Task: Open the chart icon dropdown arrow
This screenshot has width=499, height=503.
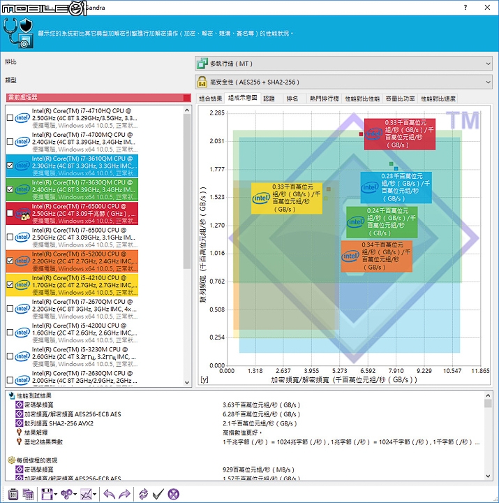Action: pos(94,495)
